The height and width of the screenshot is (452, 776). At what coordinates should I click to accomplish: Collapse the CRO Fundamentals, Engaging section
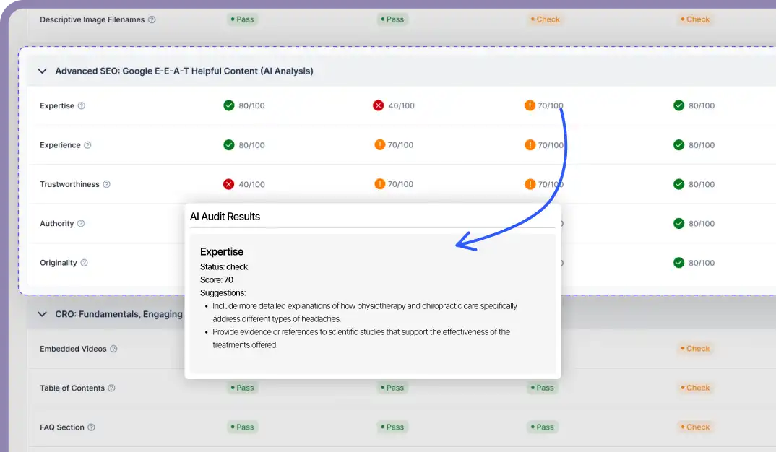pyautogui.click(x=42, y=314)
